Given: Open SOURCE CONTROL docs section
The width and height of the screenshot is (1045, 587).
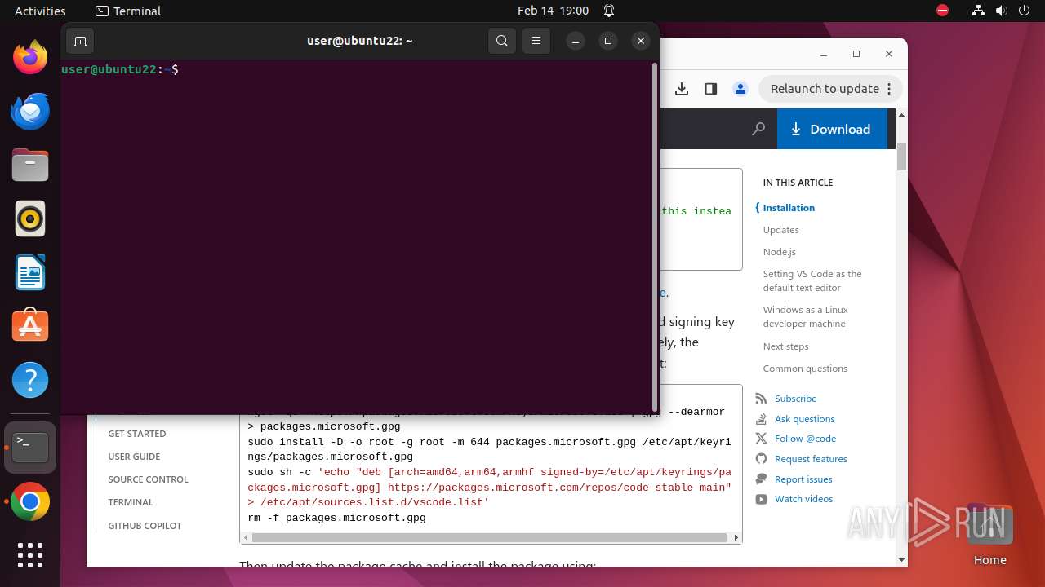Looking at the screenshot, I should coord(148,479).
